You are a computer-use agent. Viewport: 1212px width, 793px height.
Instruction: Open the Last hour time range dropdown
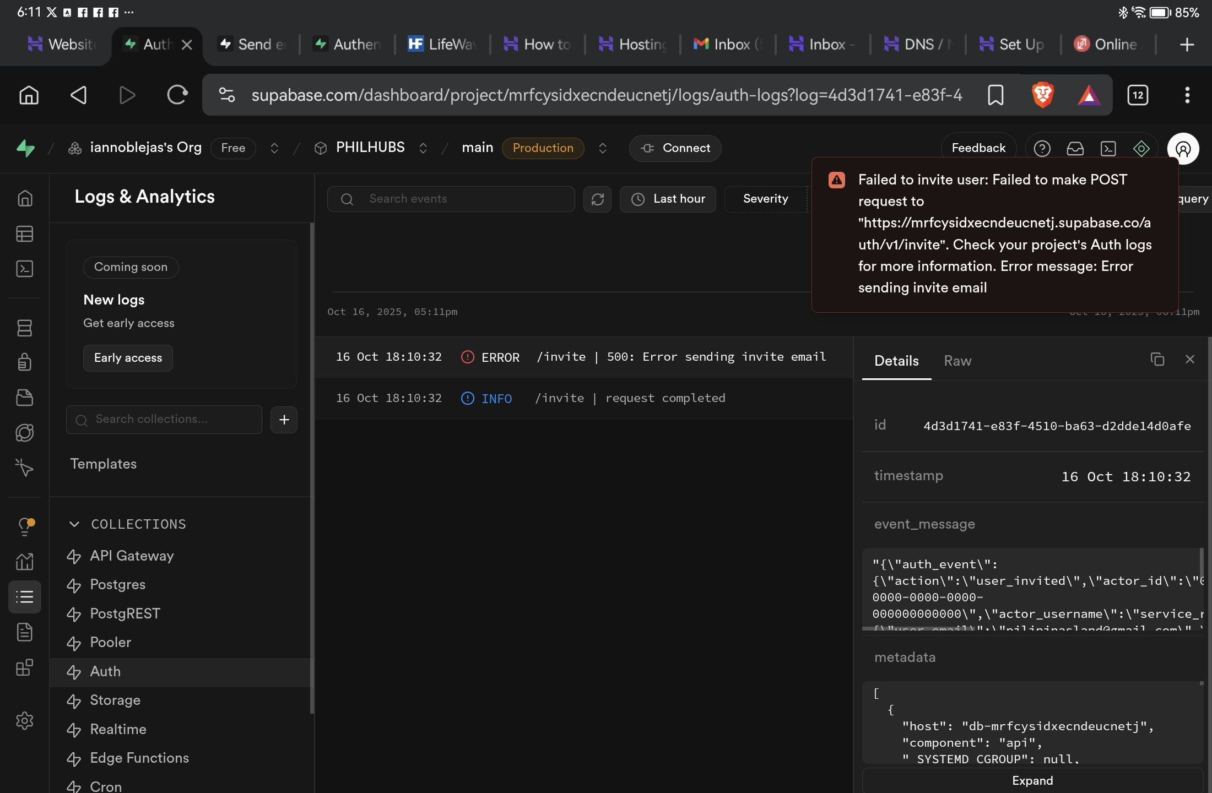pos(668,199)
